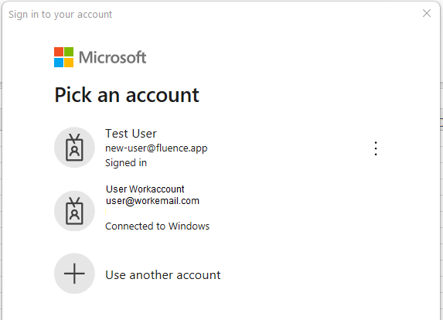Click the badge avatar for Test User
Image resolution: width=443 pixels, height=320 pixels.
(74, 147)
